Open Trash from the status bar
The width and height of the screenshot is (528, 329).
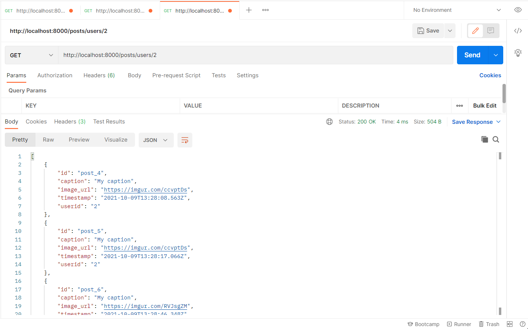pyautogui.click(x=489, y=324)
